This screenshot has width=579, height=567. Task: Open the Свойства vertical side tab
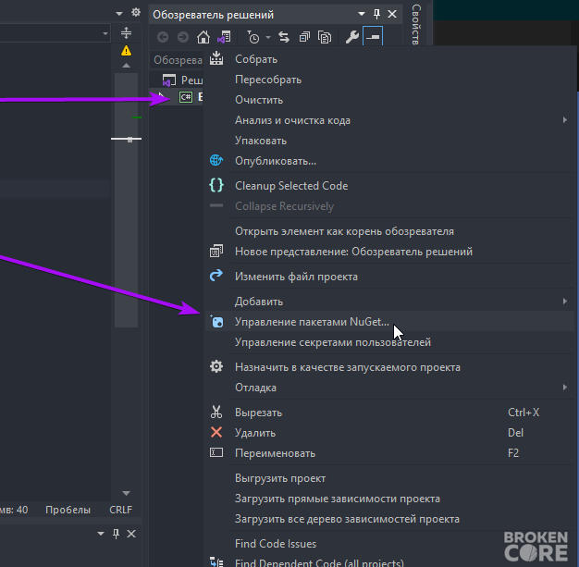click(416, 24)
